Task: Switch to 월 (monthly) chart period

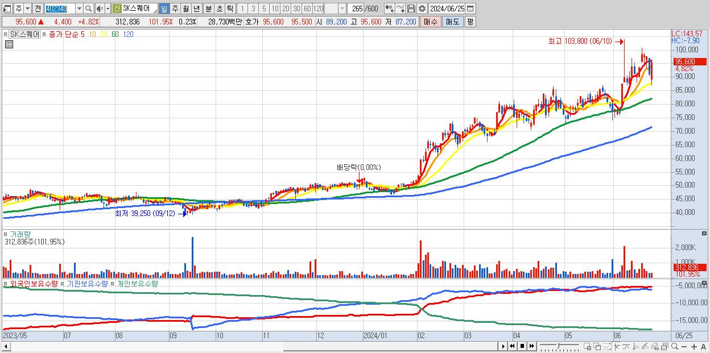Action: 185,9
